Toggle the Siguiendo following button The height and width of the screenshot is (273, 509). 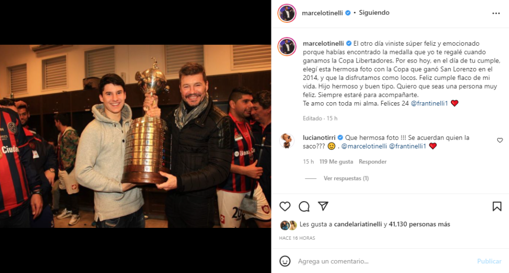point(374,12)
